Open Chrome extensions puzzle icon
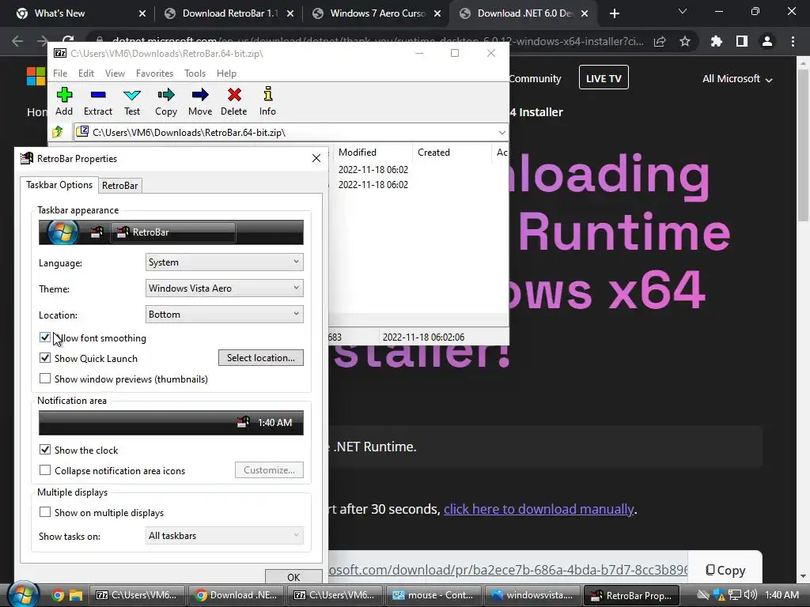The image size is (810, 607). point(716,41)
